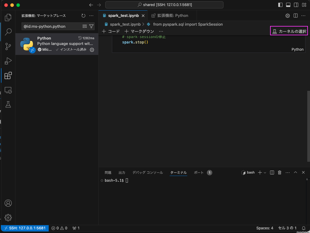Add a new code cell
This screenshot has width=310, height=233.
111,31
